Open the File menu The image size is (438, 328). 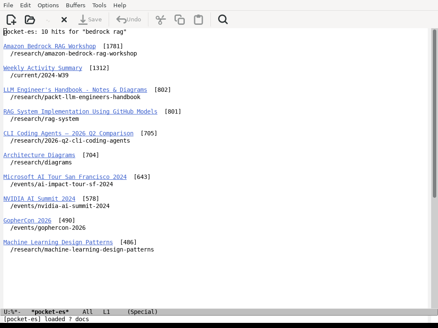8,5
